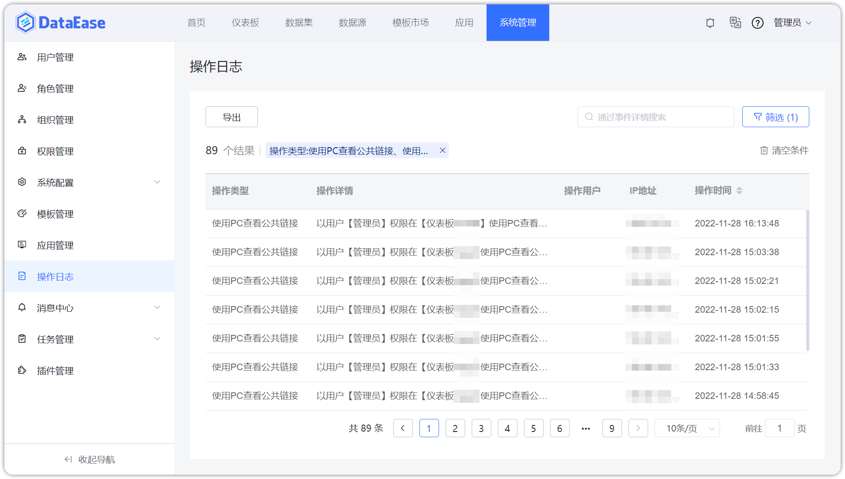Screen dimensions: 845x479
Task: Open the 应用 tab
Action: tap(464, 23)
